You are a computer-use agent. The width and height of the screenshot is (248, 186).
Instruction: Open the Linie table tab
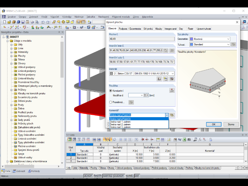pos(75,168)
